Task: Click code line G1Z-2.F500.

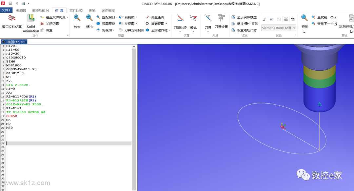Action: [x=18, y=85]
